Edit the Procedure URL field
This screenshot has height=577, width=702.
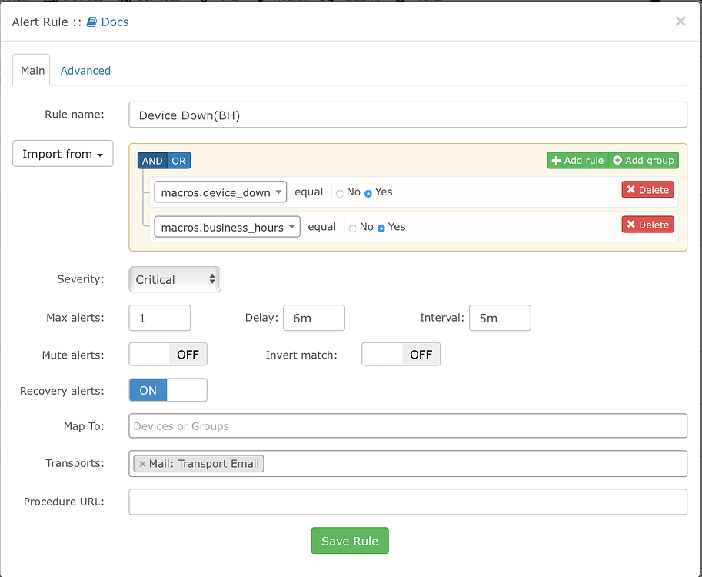[408, 502]
